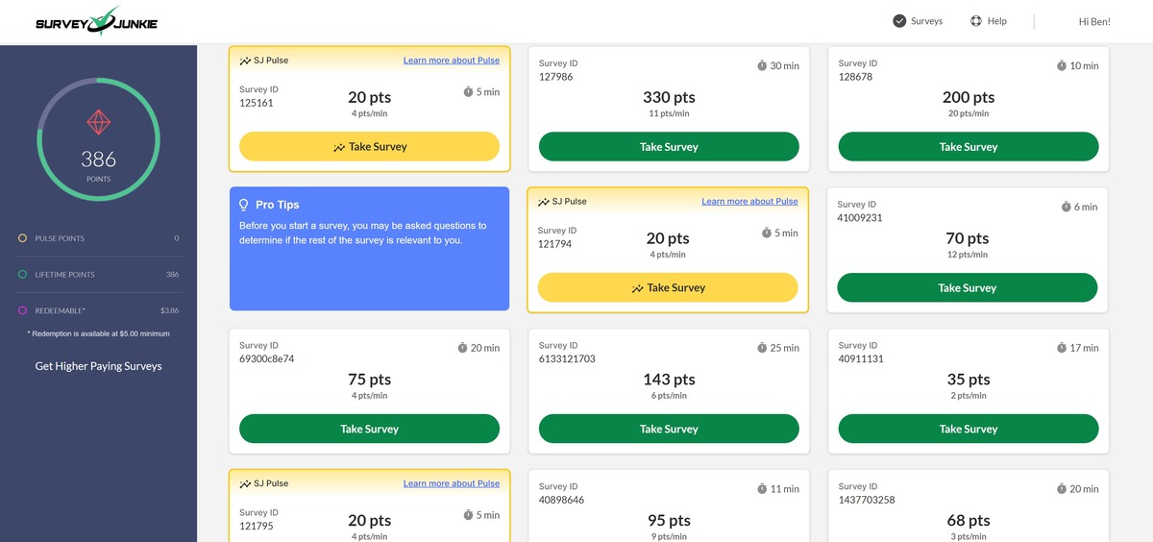Click the Surveys checkmark icon in header

tap(899, 21)
